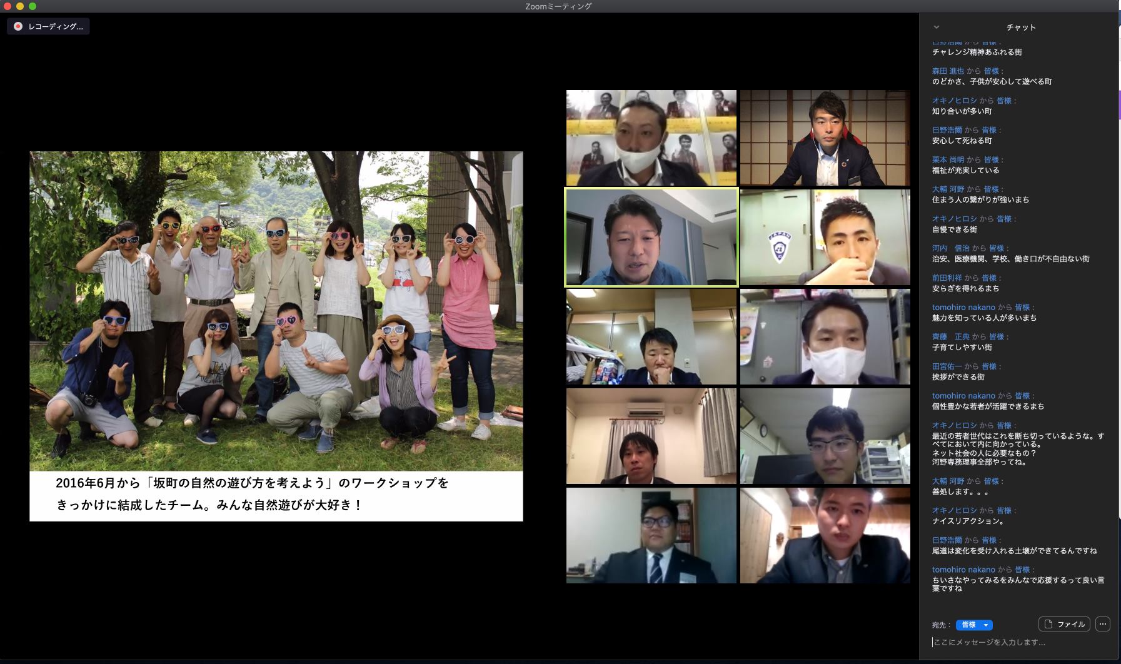This screenshot has width=1121, height=664.
Task: Click オキノヒロシ above ナイスリアクション。
Action: 954,510
